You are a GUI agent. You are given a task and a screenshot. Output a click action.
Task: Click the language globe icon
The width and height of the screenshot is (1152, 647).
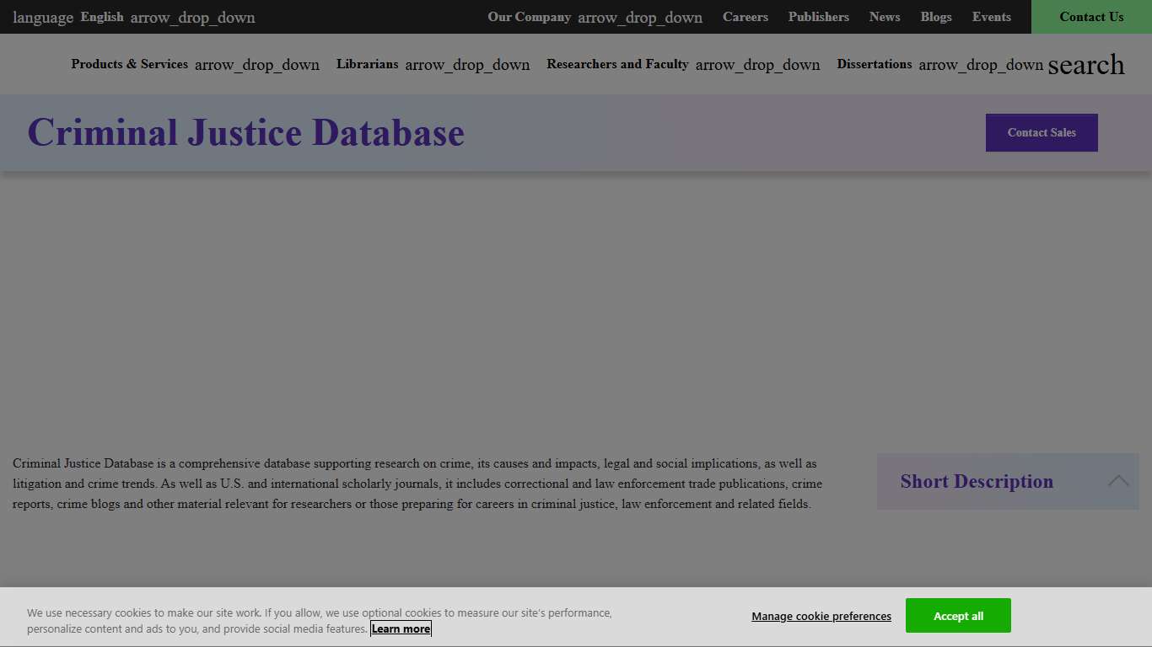click(43, 17)
